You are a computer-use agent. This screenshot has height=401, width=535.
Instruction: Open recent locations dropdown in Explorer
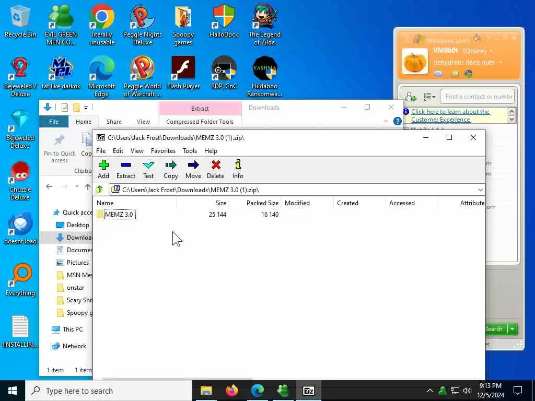tap(77, 186)
